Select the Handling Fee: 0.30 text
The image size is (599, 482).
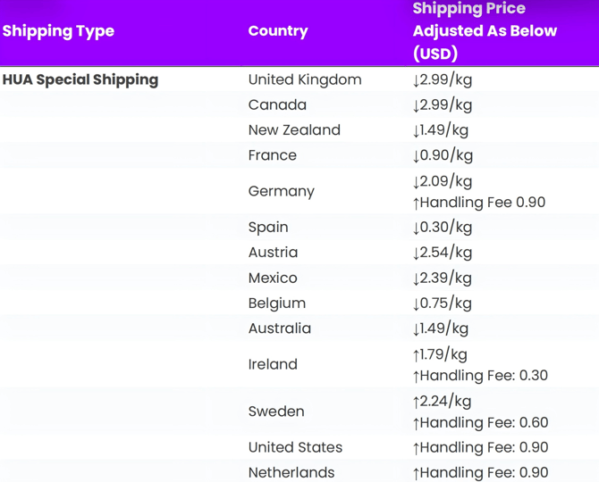pyautogui.click(x=480, y=376)
